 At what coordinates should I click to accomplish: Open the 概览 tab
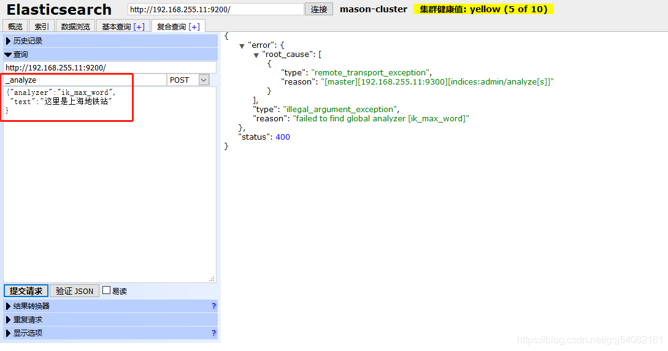pos(15,26)
